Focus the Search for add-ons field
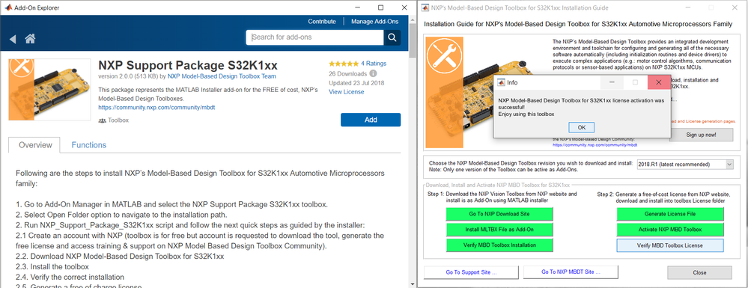Screen dimensions: 748x288 (314, 37)
